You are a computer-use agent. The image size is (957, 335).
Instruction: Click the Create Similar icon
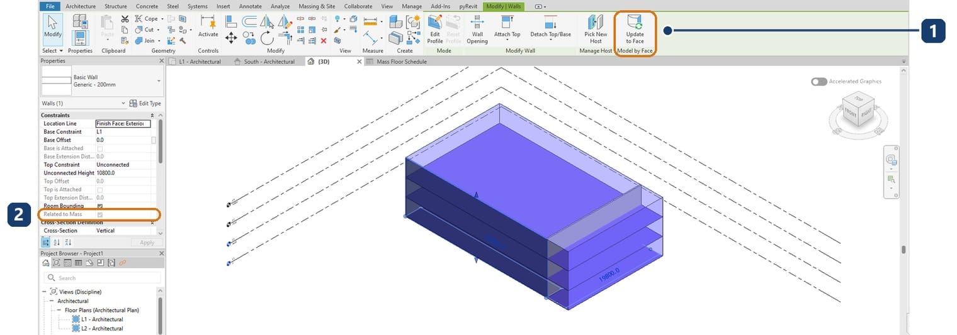412,38
